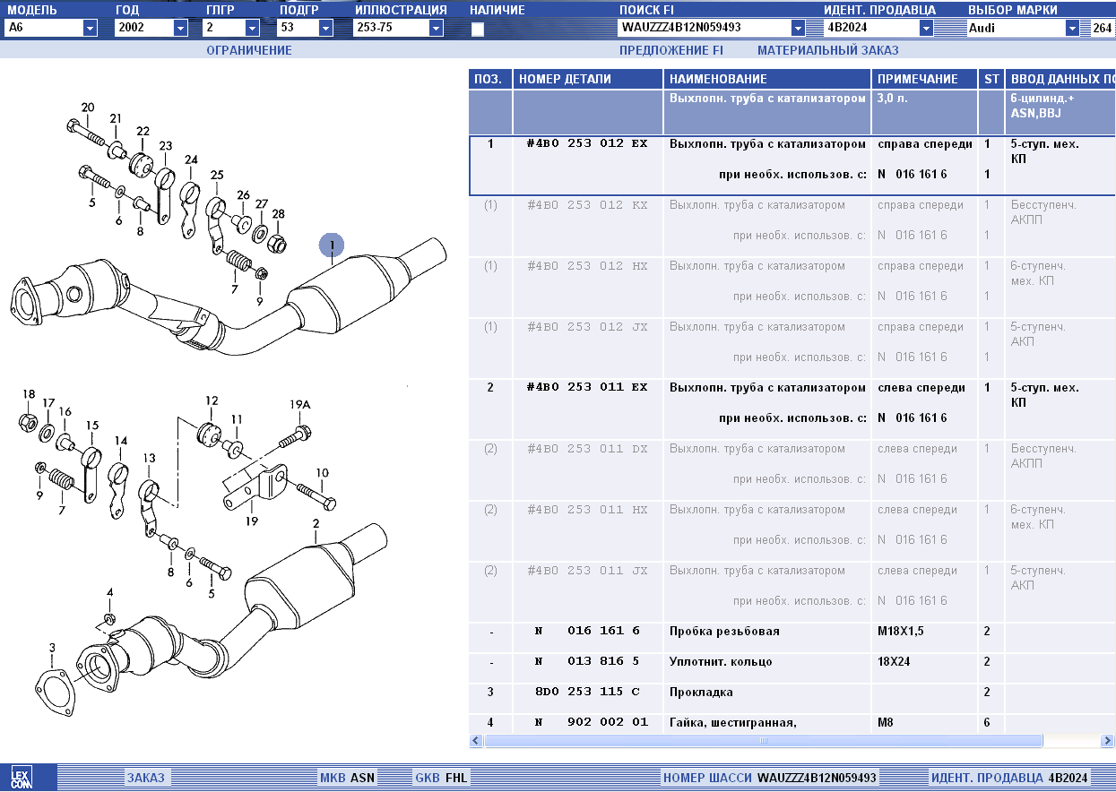Click callout 20 bolt in diagram
The width and height of the screenshot is (1116, 792).
point(87,108)
